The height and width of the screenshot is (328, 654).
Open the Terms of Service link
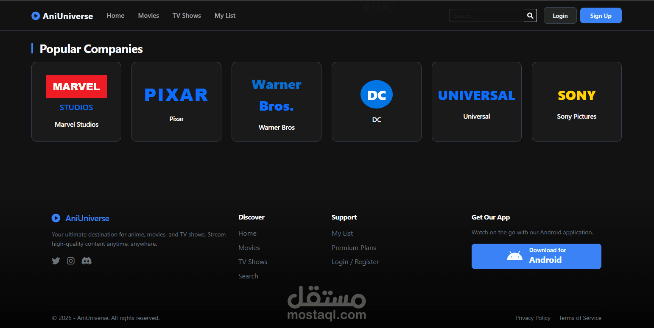tap(580, 318)
